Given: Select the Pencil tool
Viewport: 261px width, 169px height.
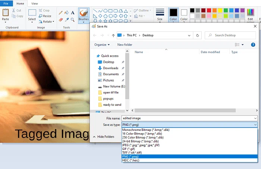Looking at the screenshot, I should click(x=61, y=12).
